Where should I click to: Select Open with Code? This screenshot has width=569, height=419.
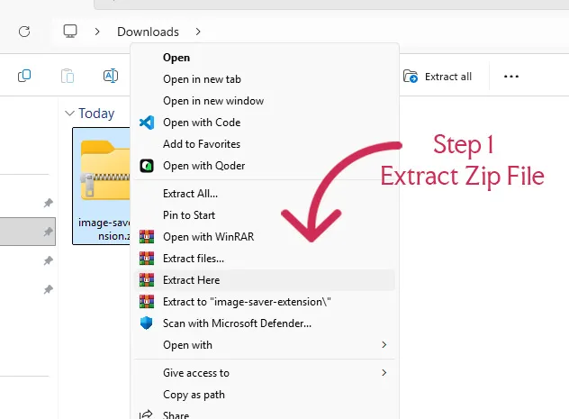(x=265, y=123)
